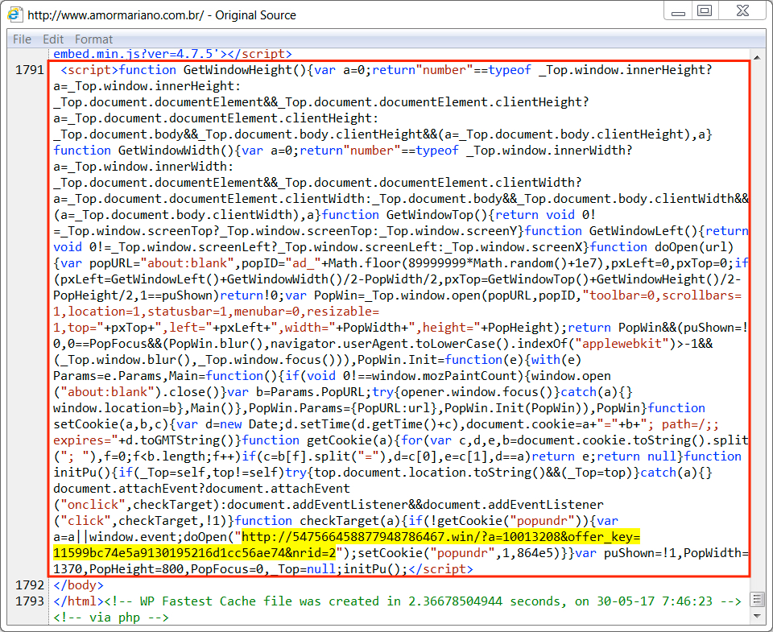Image resolution: width=773 pixels, height=632 pixels.
Task: Click the Internet Explorer title bar icon
Action: coord(14,14)
